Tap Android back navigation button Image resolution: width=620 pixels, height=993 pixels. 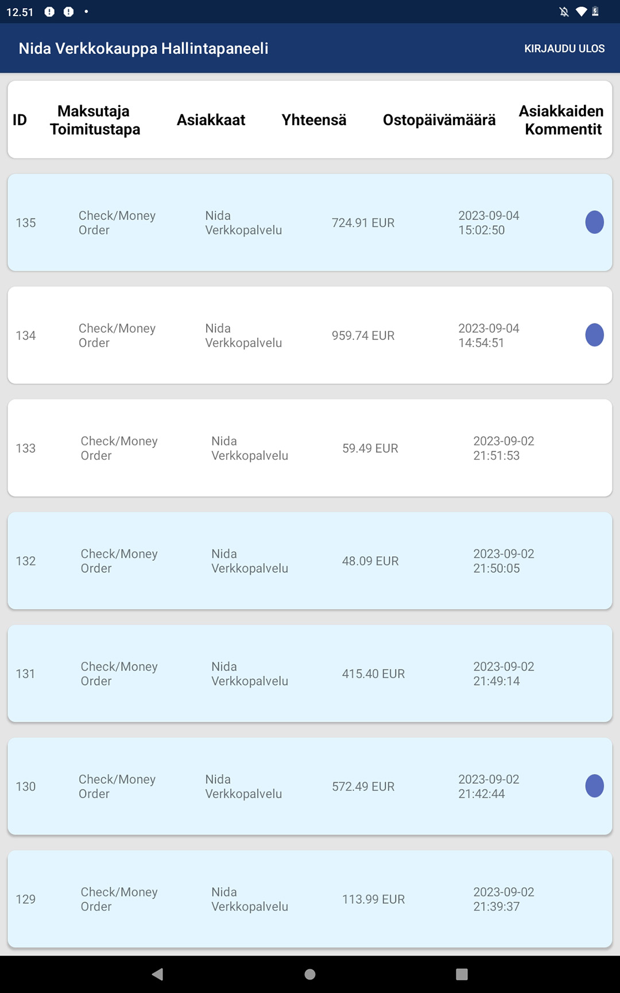point(158,974)
